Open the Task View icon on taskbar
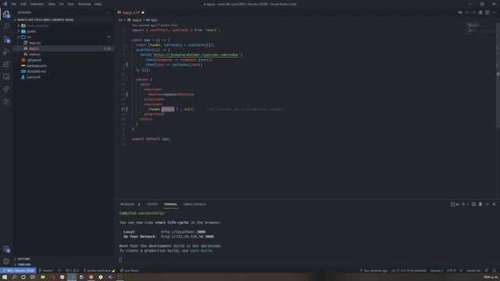Viewport: 500px width, 281px height. (33, 277)
